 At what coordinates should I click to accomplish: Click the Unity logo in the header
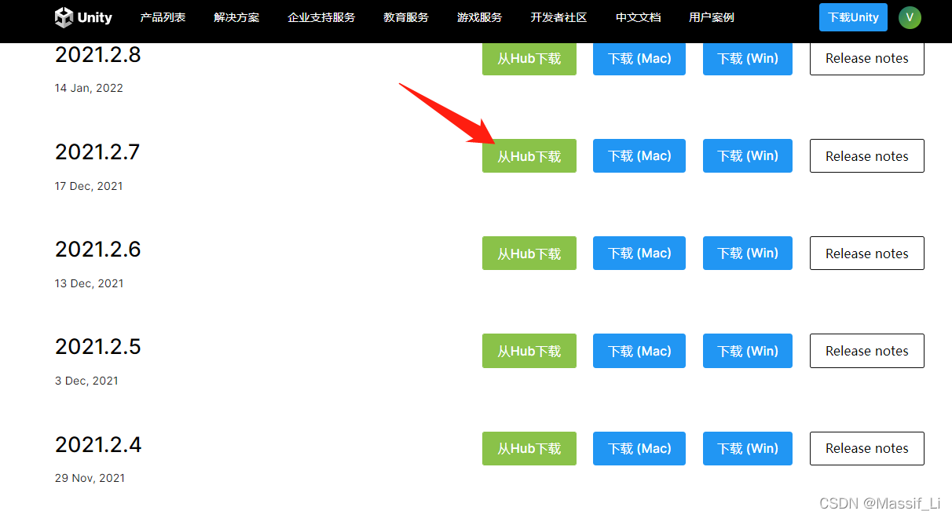tap(83, 17)
